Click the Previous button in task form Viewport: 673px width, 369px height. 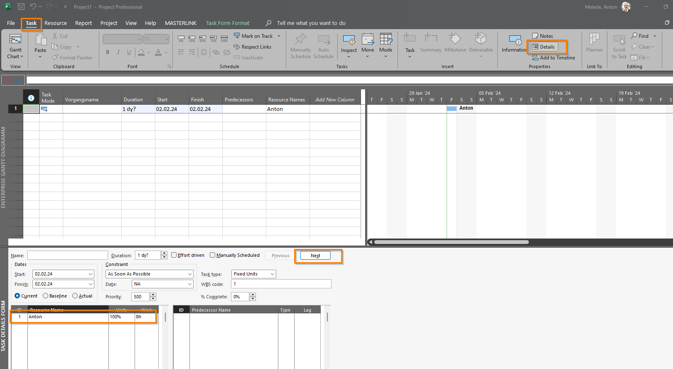click(280, 256)
